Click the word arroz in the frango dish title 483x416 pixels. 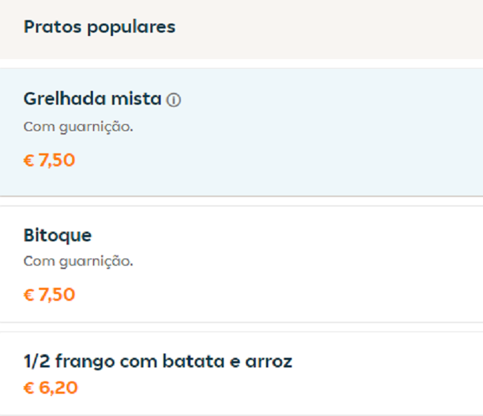click(x=269, y=362)
